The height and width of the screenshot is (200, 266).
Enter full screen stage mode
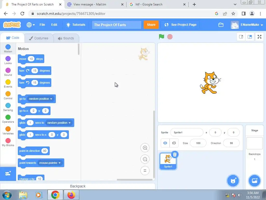coord(260,37)
